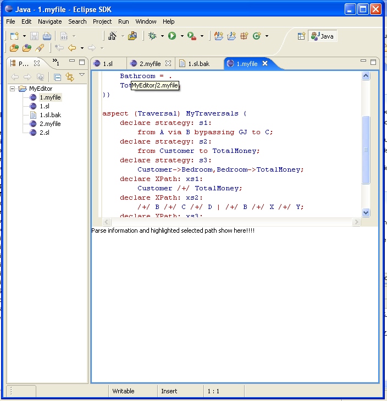Click Collapse All in Package Explorer
This screenshot has width=387, height=401.
pos(57,77)
